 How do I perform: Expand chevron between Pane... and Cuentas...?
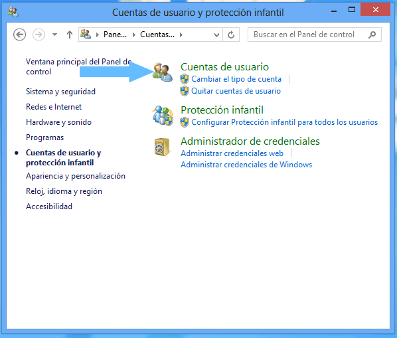coord(134,35)
